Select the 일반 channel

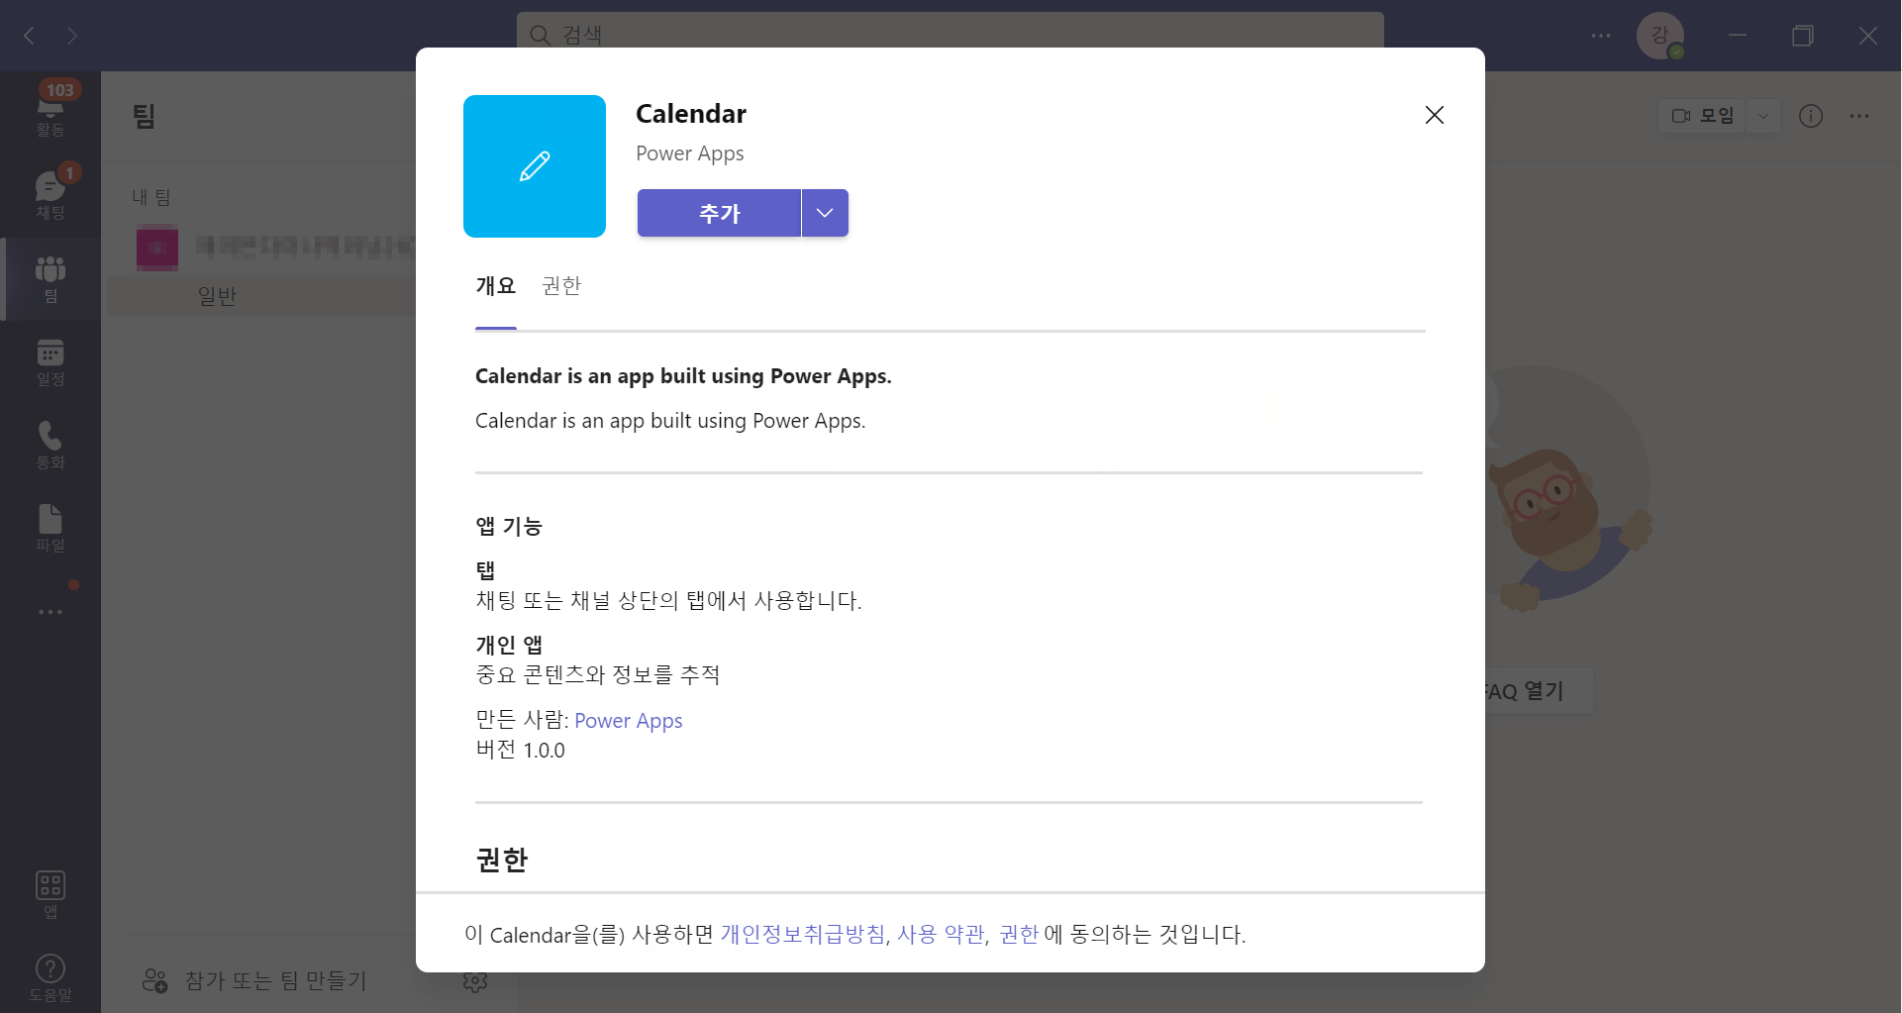(217, 296)
